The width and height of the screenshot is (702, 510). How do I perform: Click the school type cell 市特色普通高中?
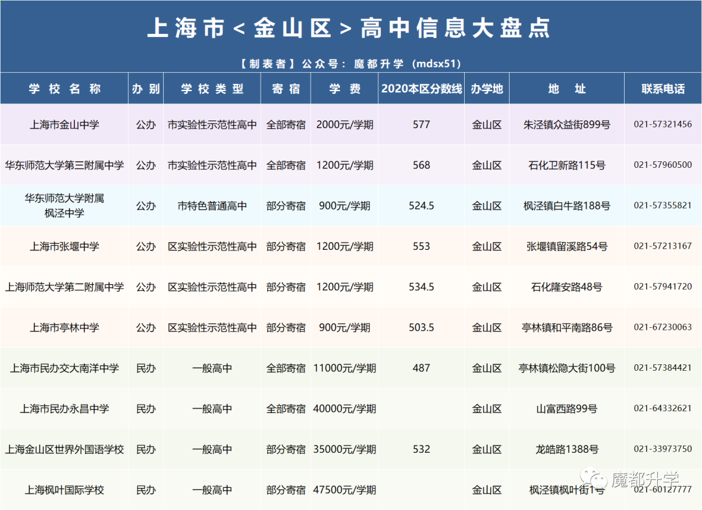click(x=212, y=206)
